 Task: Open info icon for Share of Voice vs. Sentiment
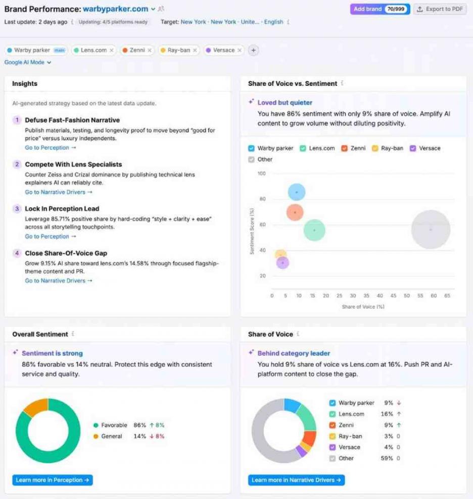point(342,83)
